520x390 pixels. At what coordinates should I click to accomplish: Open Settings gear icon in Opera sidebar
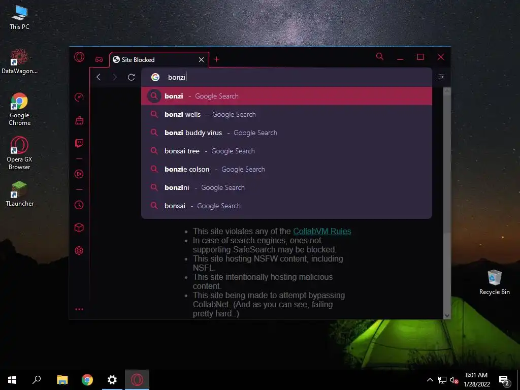point(79,251)
